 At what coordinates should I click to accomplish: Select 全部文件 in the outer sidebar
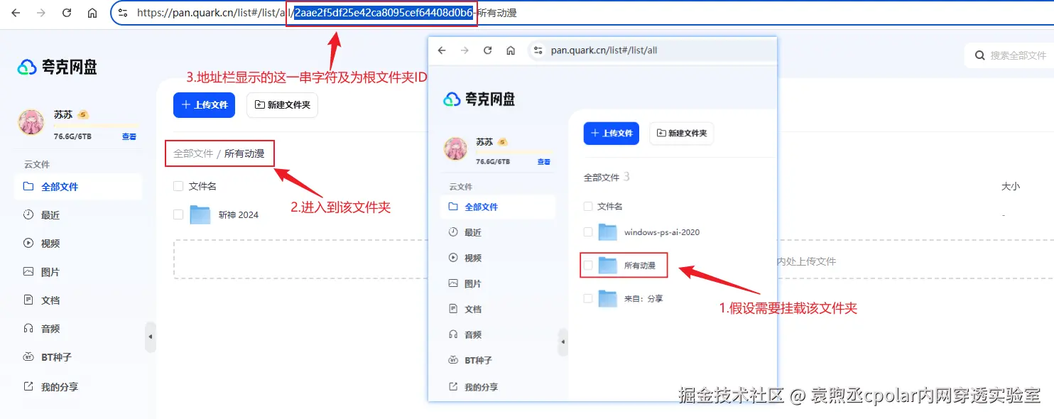(x=78, y=187)
